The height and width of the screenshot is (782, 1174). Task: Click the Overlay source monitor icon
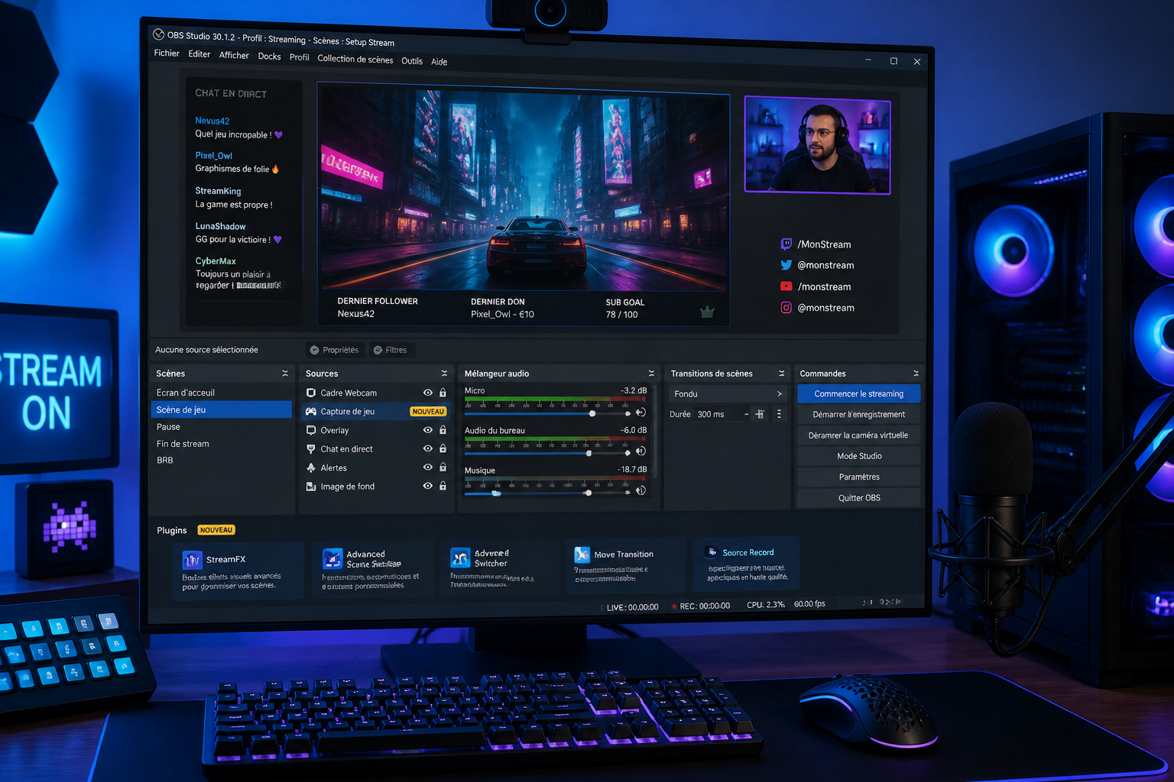click(x=311, y=430)
